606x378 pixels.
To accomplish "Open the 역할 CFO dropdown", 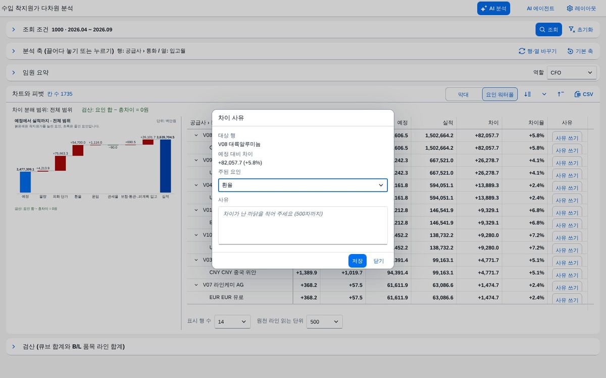I will click(572, 73).
